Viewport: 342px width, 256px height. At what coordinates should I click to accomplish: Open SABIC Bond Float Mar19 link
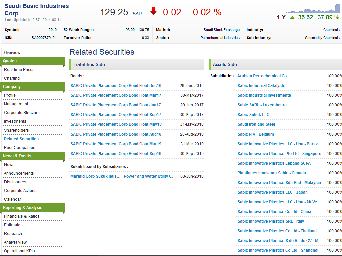116,144
